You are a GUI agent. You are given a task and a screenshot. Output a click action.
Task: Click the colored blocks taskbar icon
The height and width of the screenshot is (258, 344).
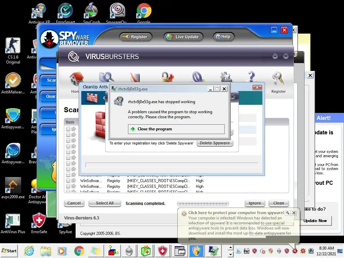(113, 251)
